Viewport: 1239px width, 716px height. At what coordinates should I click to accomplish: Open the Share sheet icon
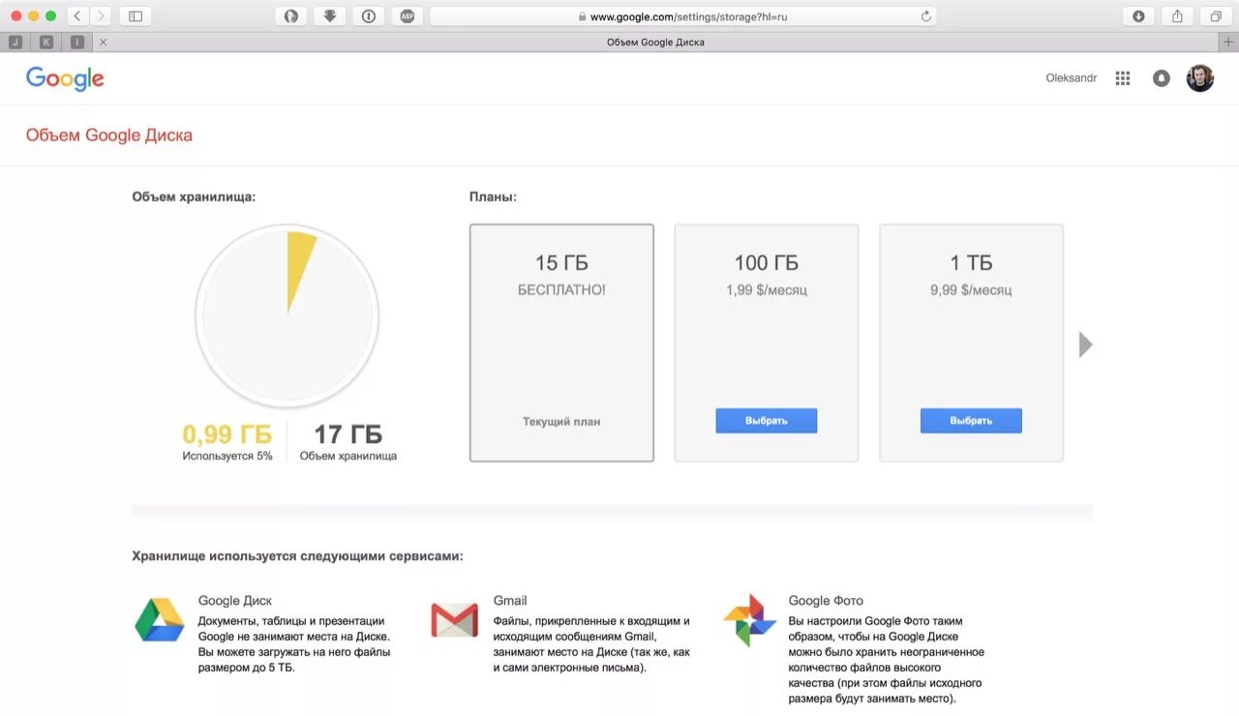click(1177, 16)
